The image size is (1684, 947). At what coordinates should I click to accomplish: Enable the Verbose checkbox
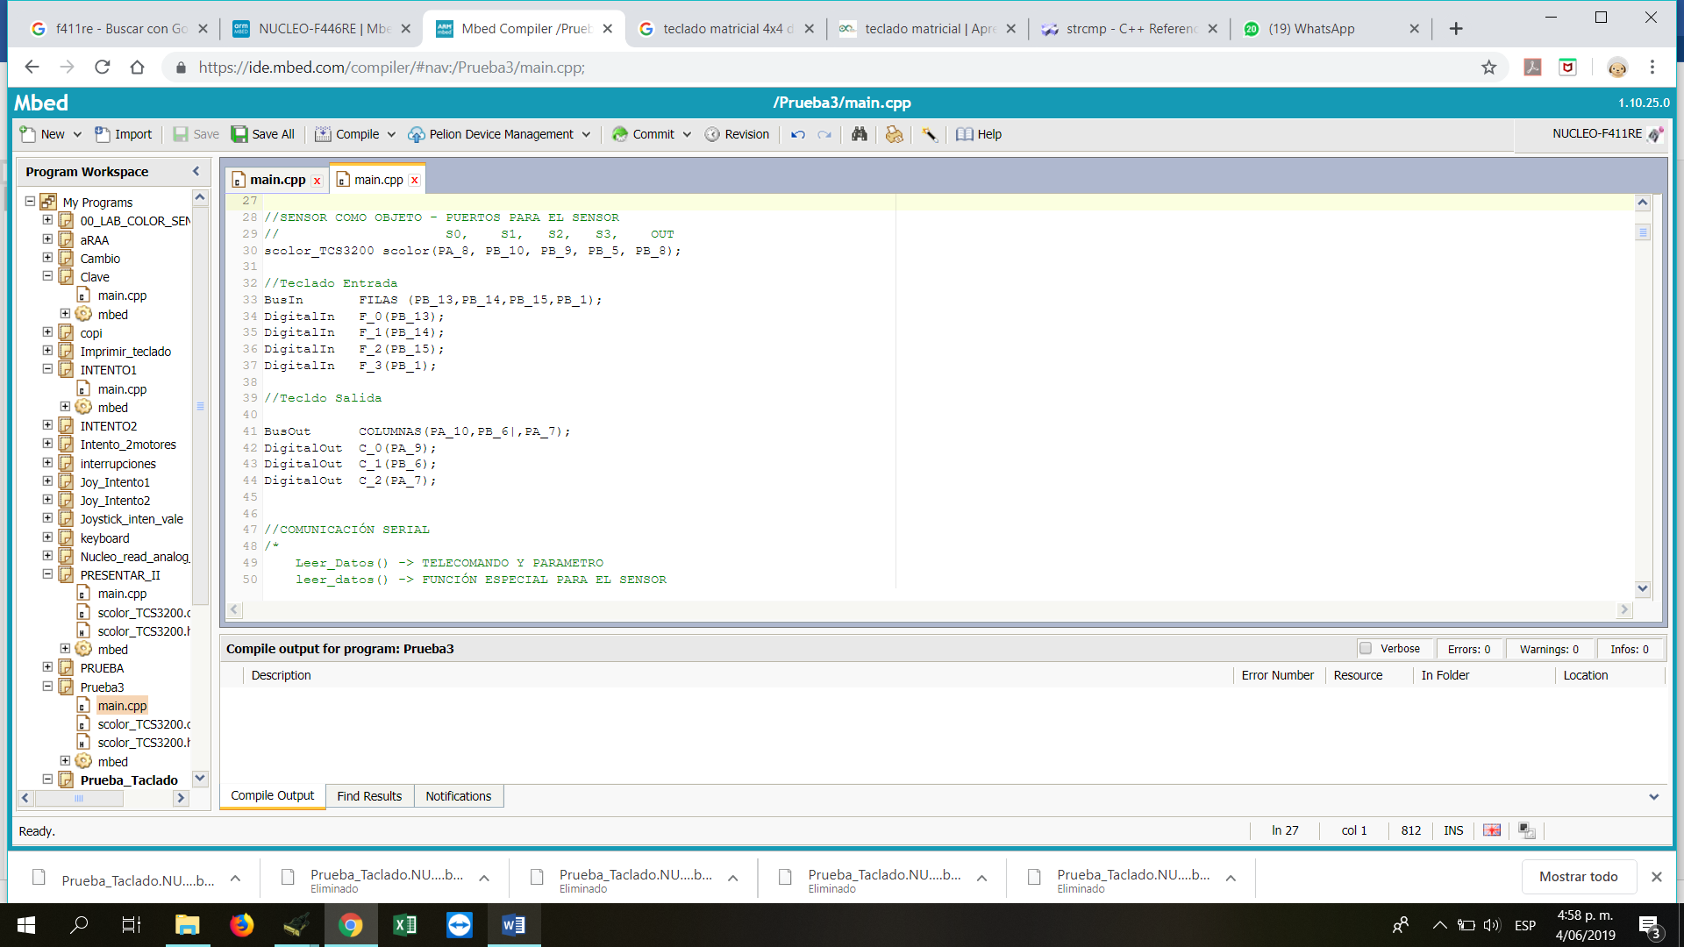point(1366,648)
